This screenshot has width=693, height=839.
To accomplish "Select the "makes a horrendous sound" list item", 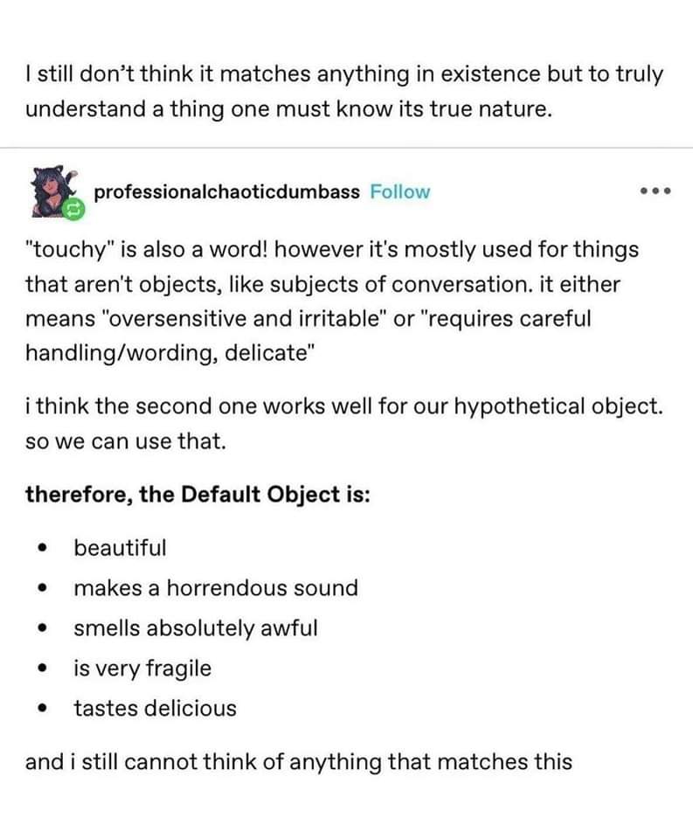I will [216, 588].
